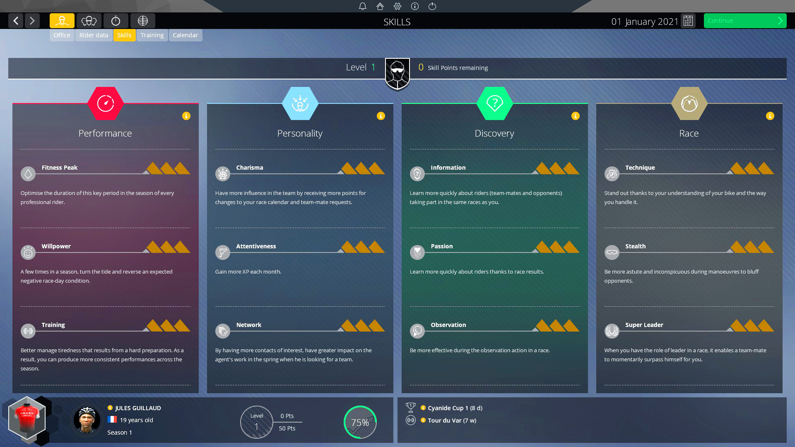Click the Discovery category icon

[x=494, y=102]
